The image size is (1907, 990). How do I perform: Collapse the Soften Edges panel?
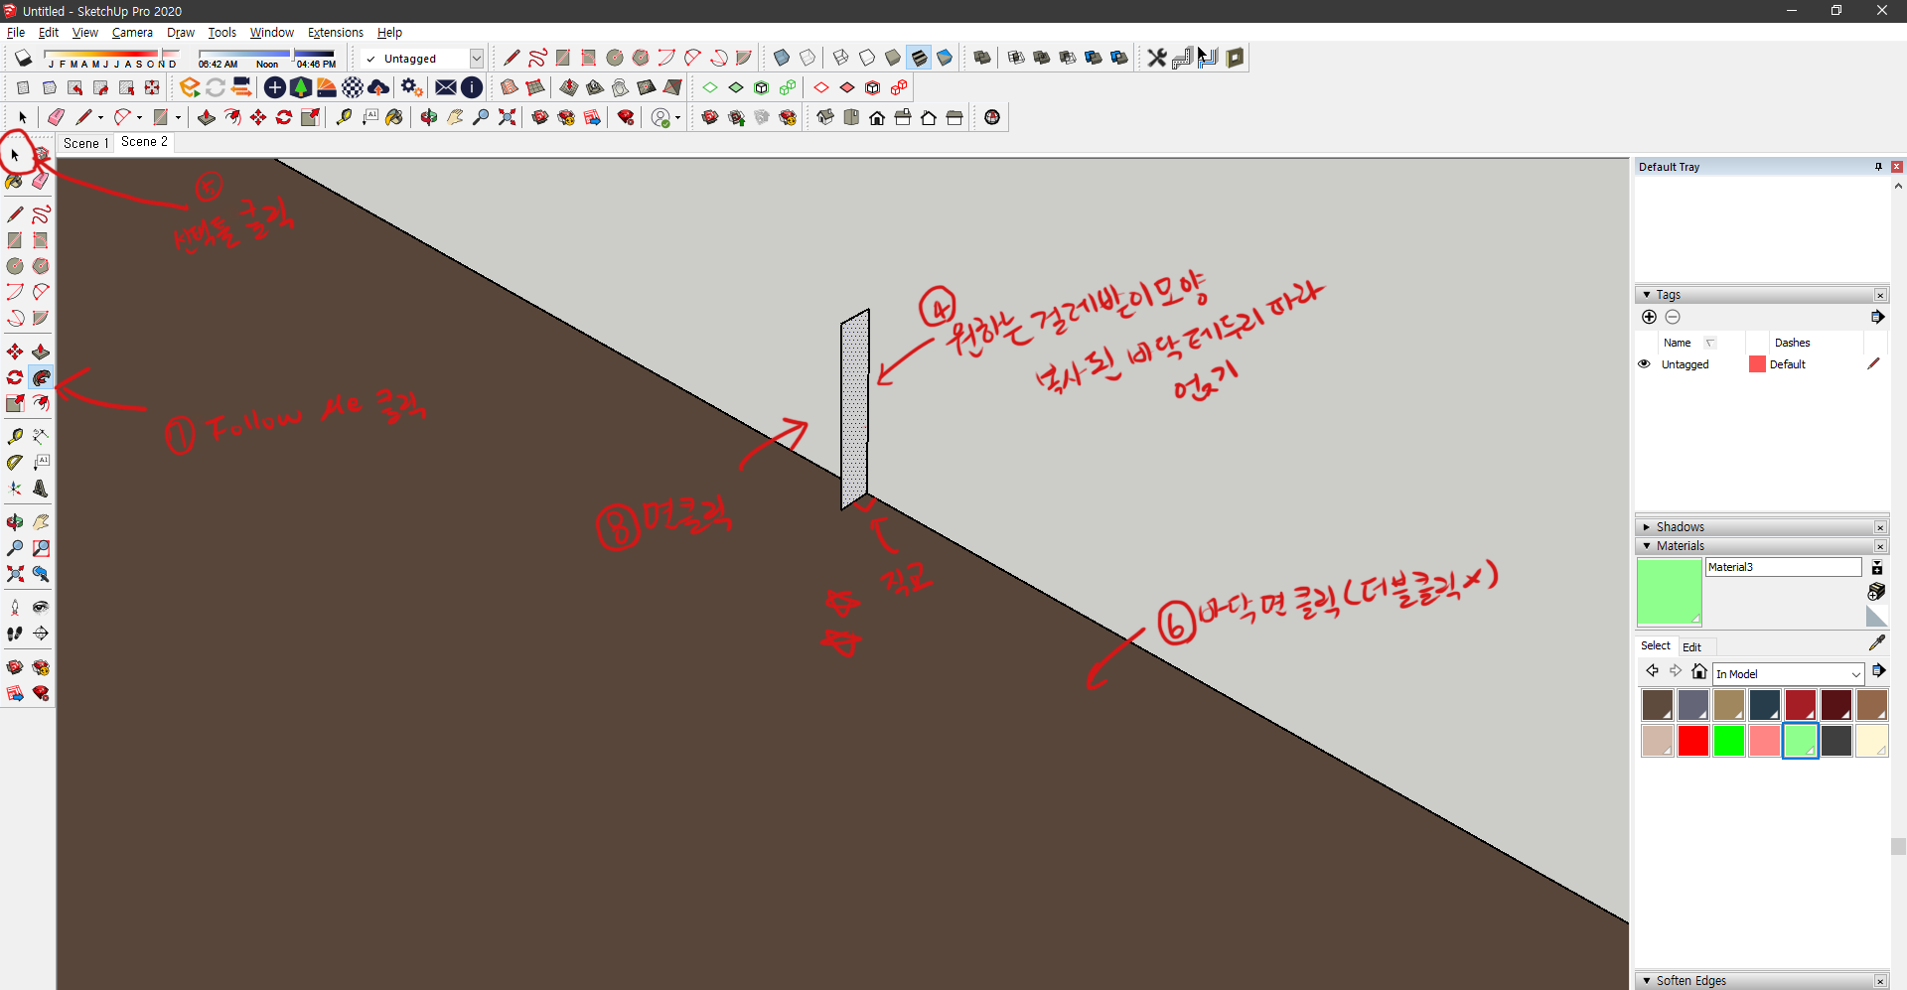1646,981
